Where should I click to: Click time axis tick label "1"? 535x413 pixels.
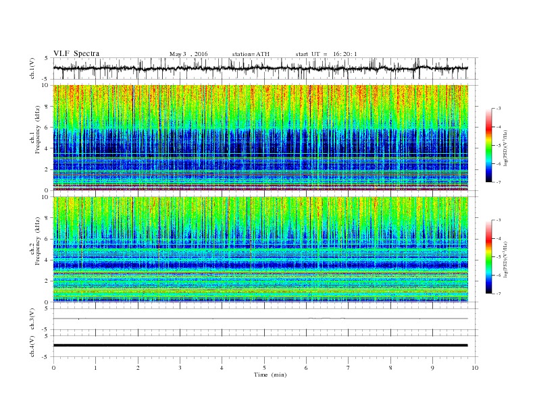pos(95,368)
